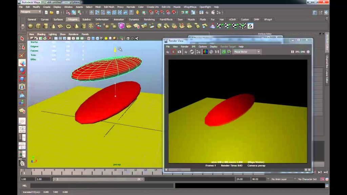Open the No Character Set dropdown
347x195 pixels.
306,179
